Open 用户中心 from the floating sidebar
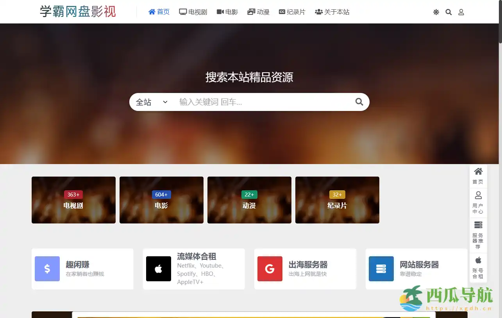 coord(478,202)
